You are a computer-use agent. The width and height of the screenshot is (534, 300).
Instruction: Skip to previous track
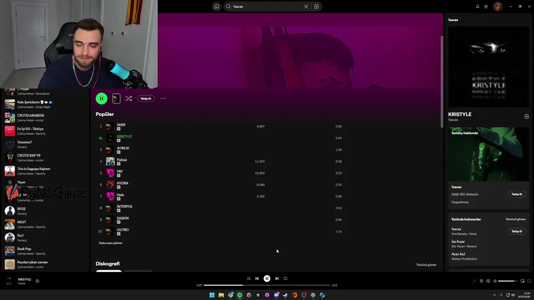(257, 278)
